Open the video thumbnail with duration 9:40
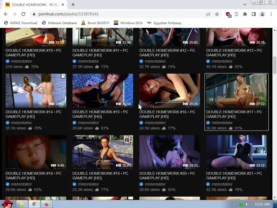The width and height of the screenshot is (277, 208). 36,152
